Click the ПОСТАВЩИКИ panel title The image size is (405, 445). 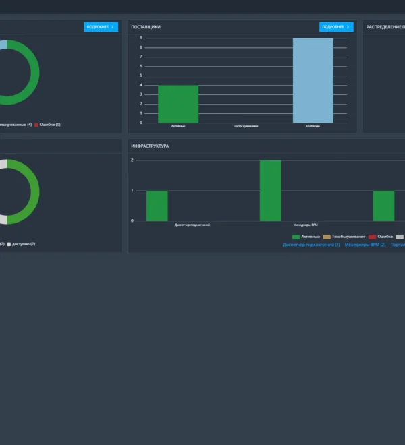[x=146, y=27]
